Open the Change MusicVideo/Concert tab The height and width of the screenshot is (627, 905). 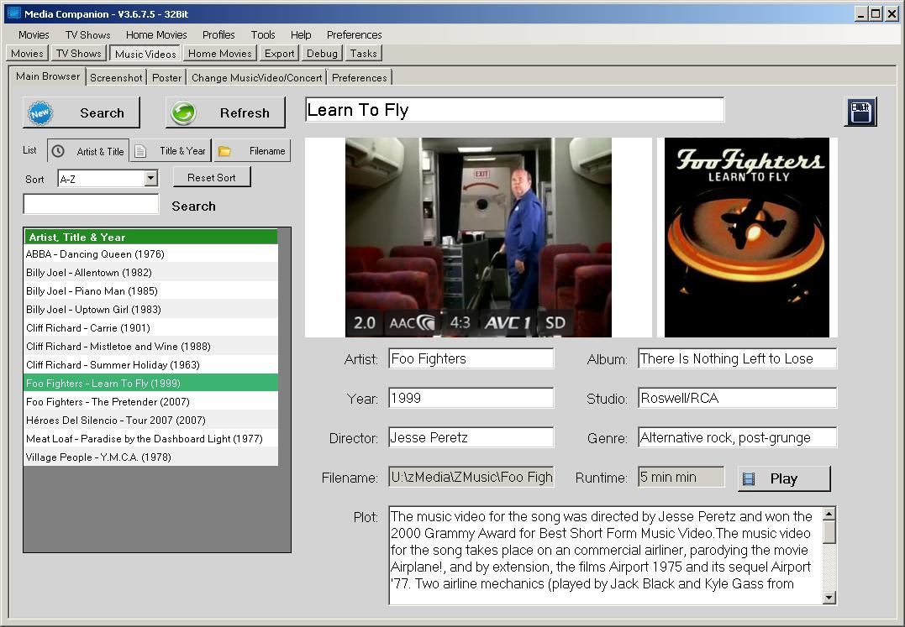256,77
